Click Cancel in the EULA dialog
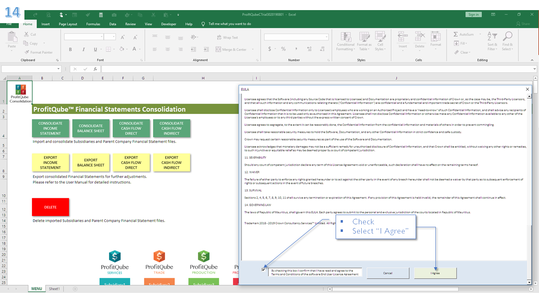 (388, 273)
